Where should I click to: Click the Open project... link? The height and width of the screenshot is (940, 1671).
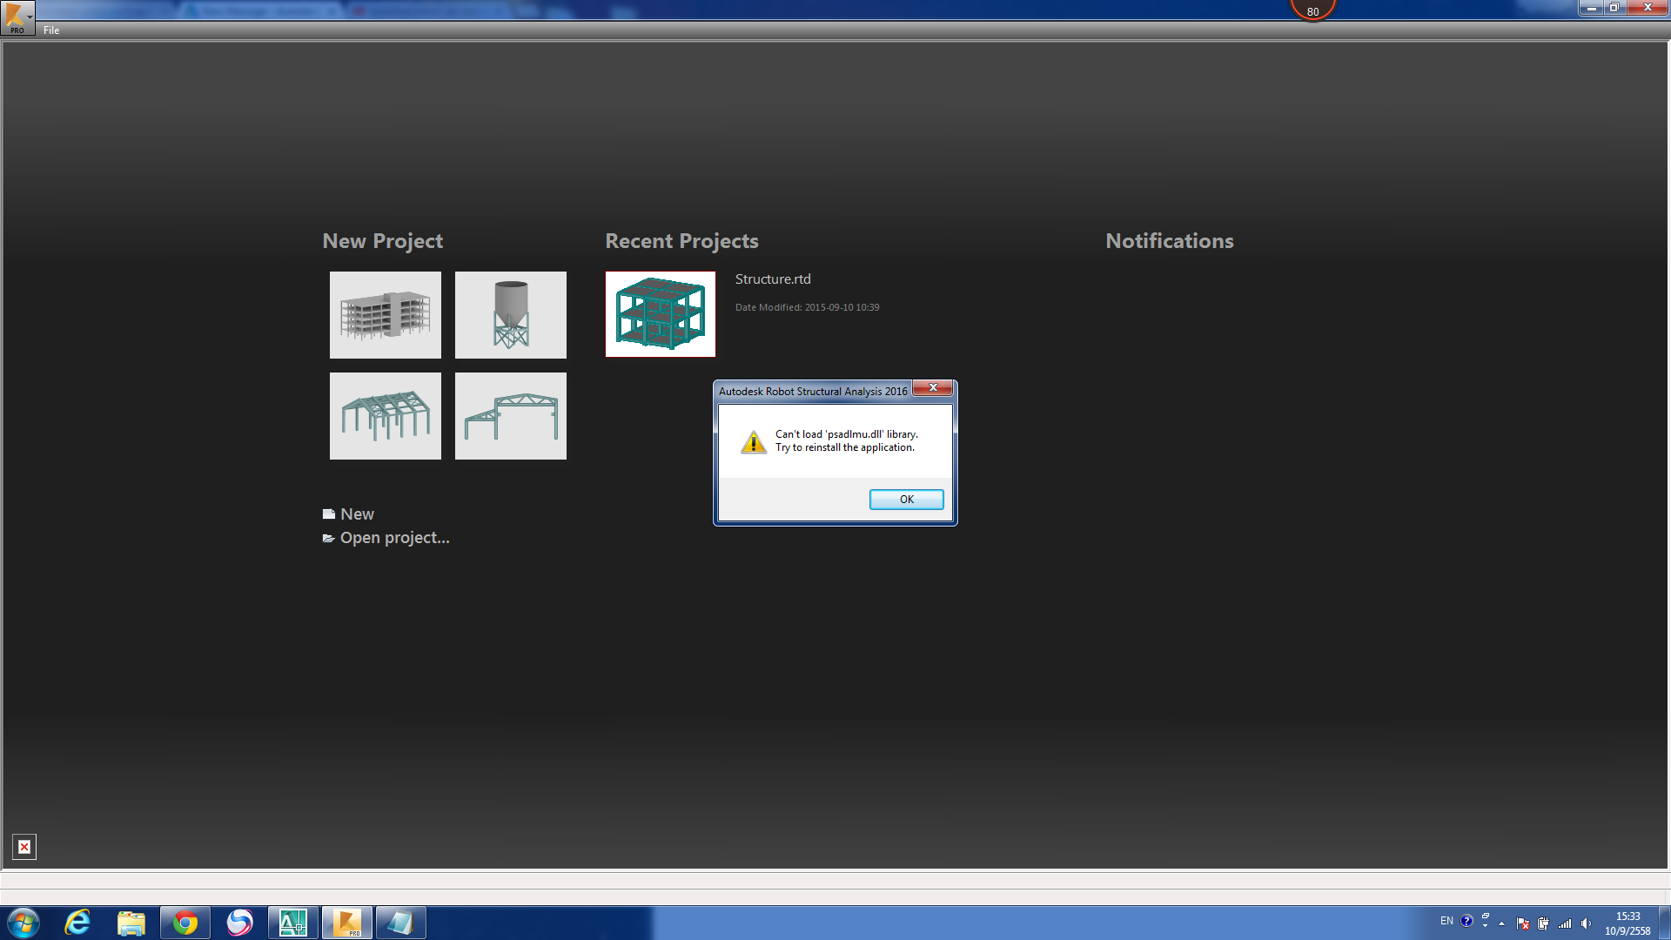coord(386,538)
